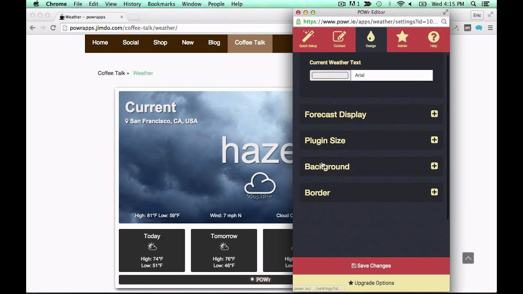523x294 pixels.
Task: Click the POWr footer bar on widget
Action: tap(206, 280)
